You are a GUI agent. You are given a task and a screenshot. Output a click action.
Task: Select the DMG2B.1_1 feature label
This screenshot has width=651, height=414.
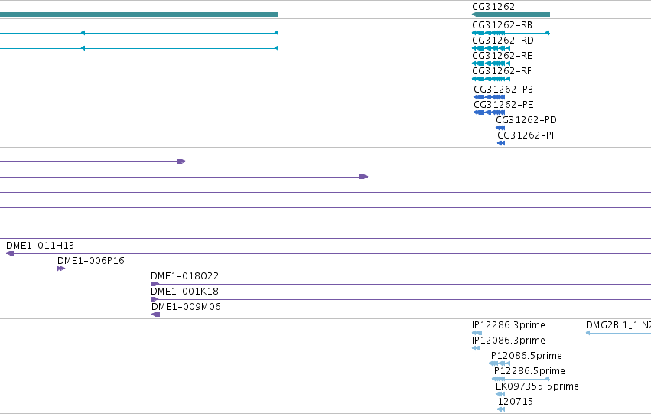(x=618, y=325)
